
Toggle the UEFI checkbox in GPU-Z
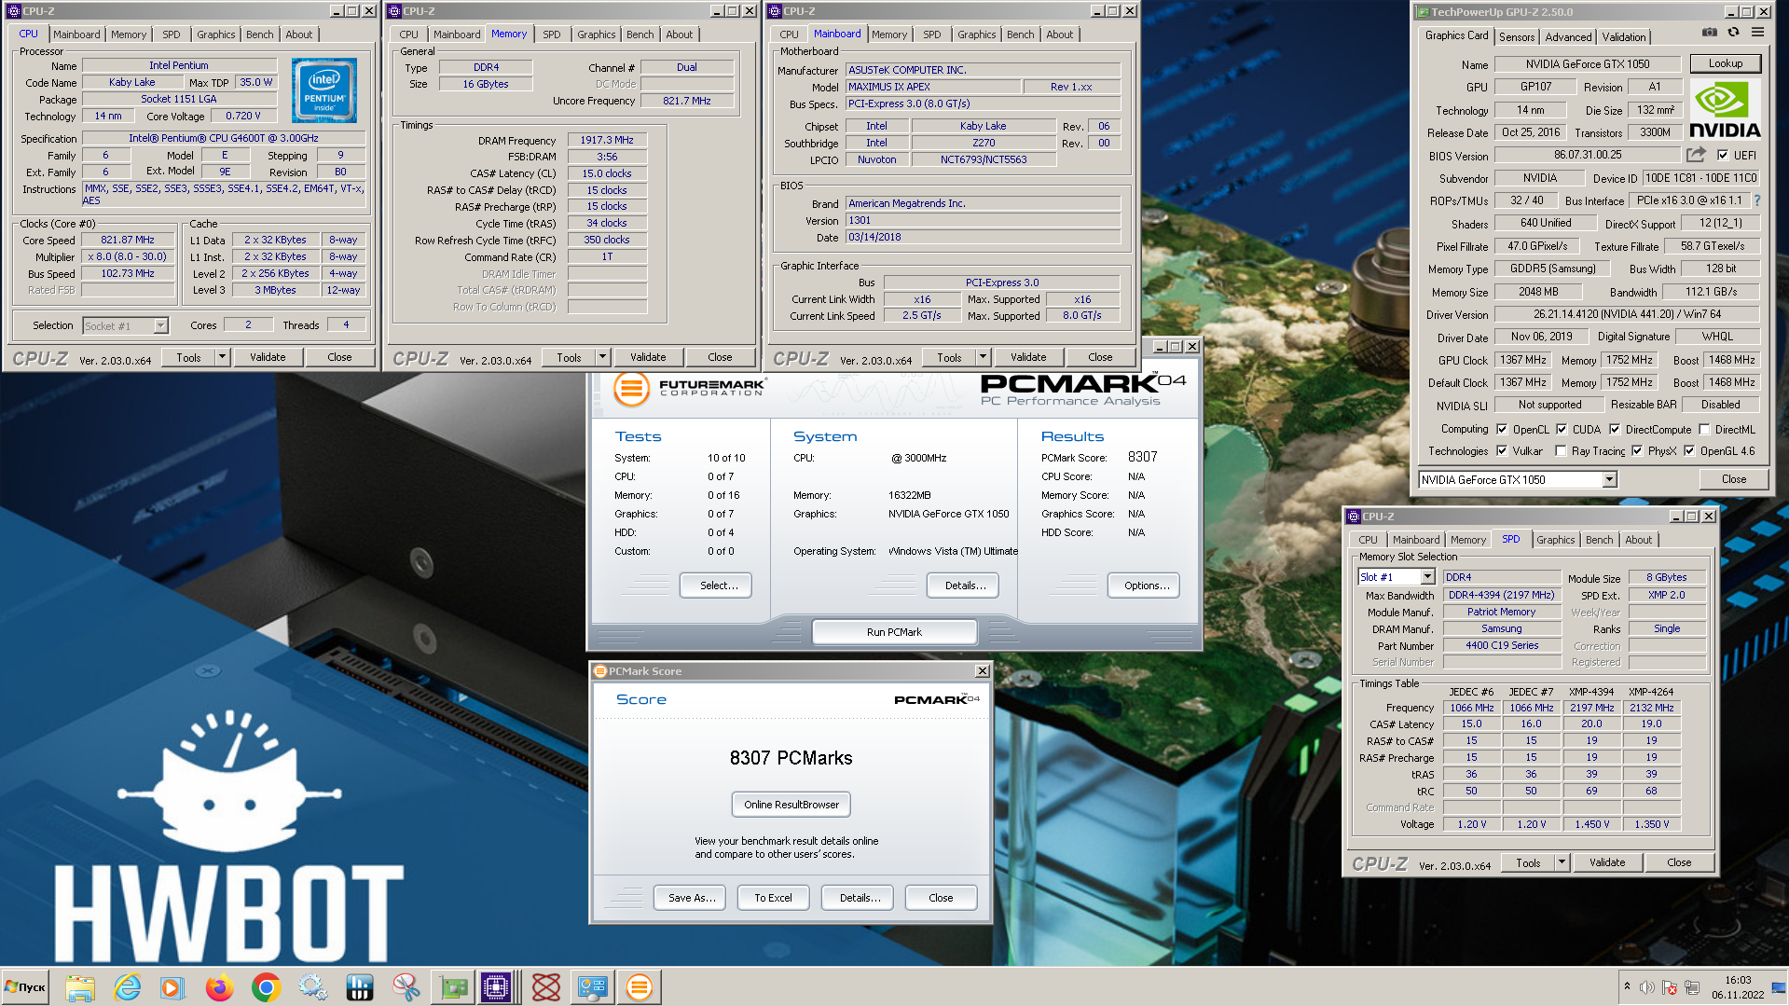click(1723, 156)
